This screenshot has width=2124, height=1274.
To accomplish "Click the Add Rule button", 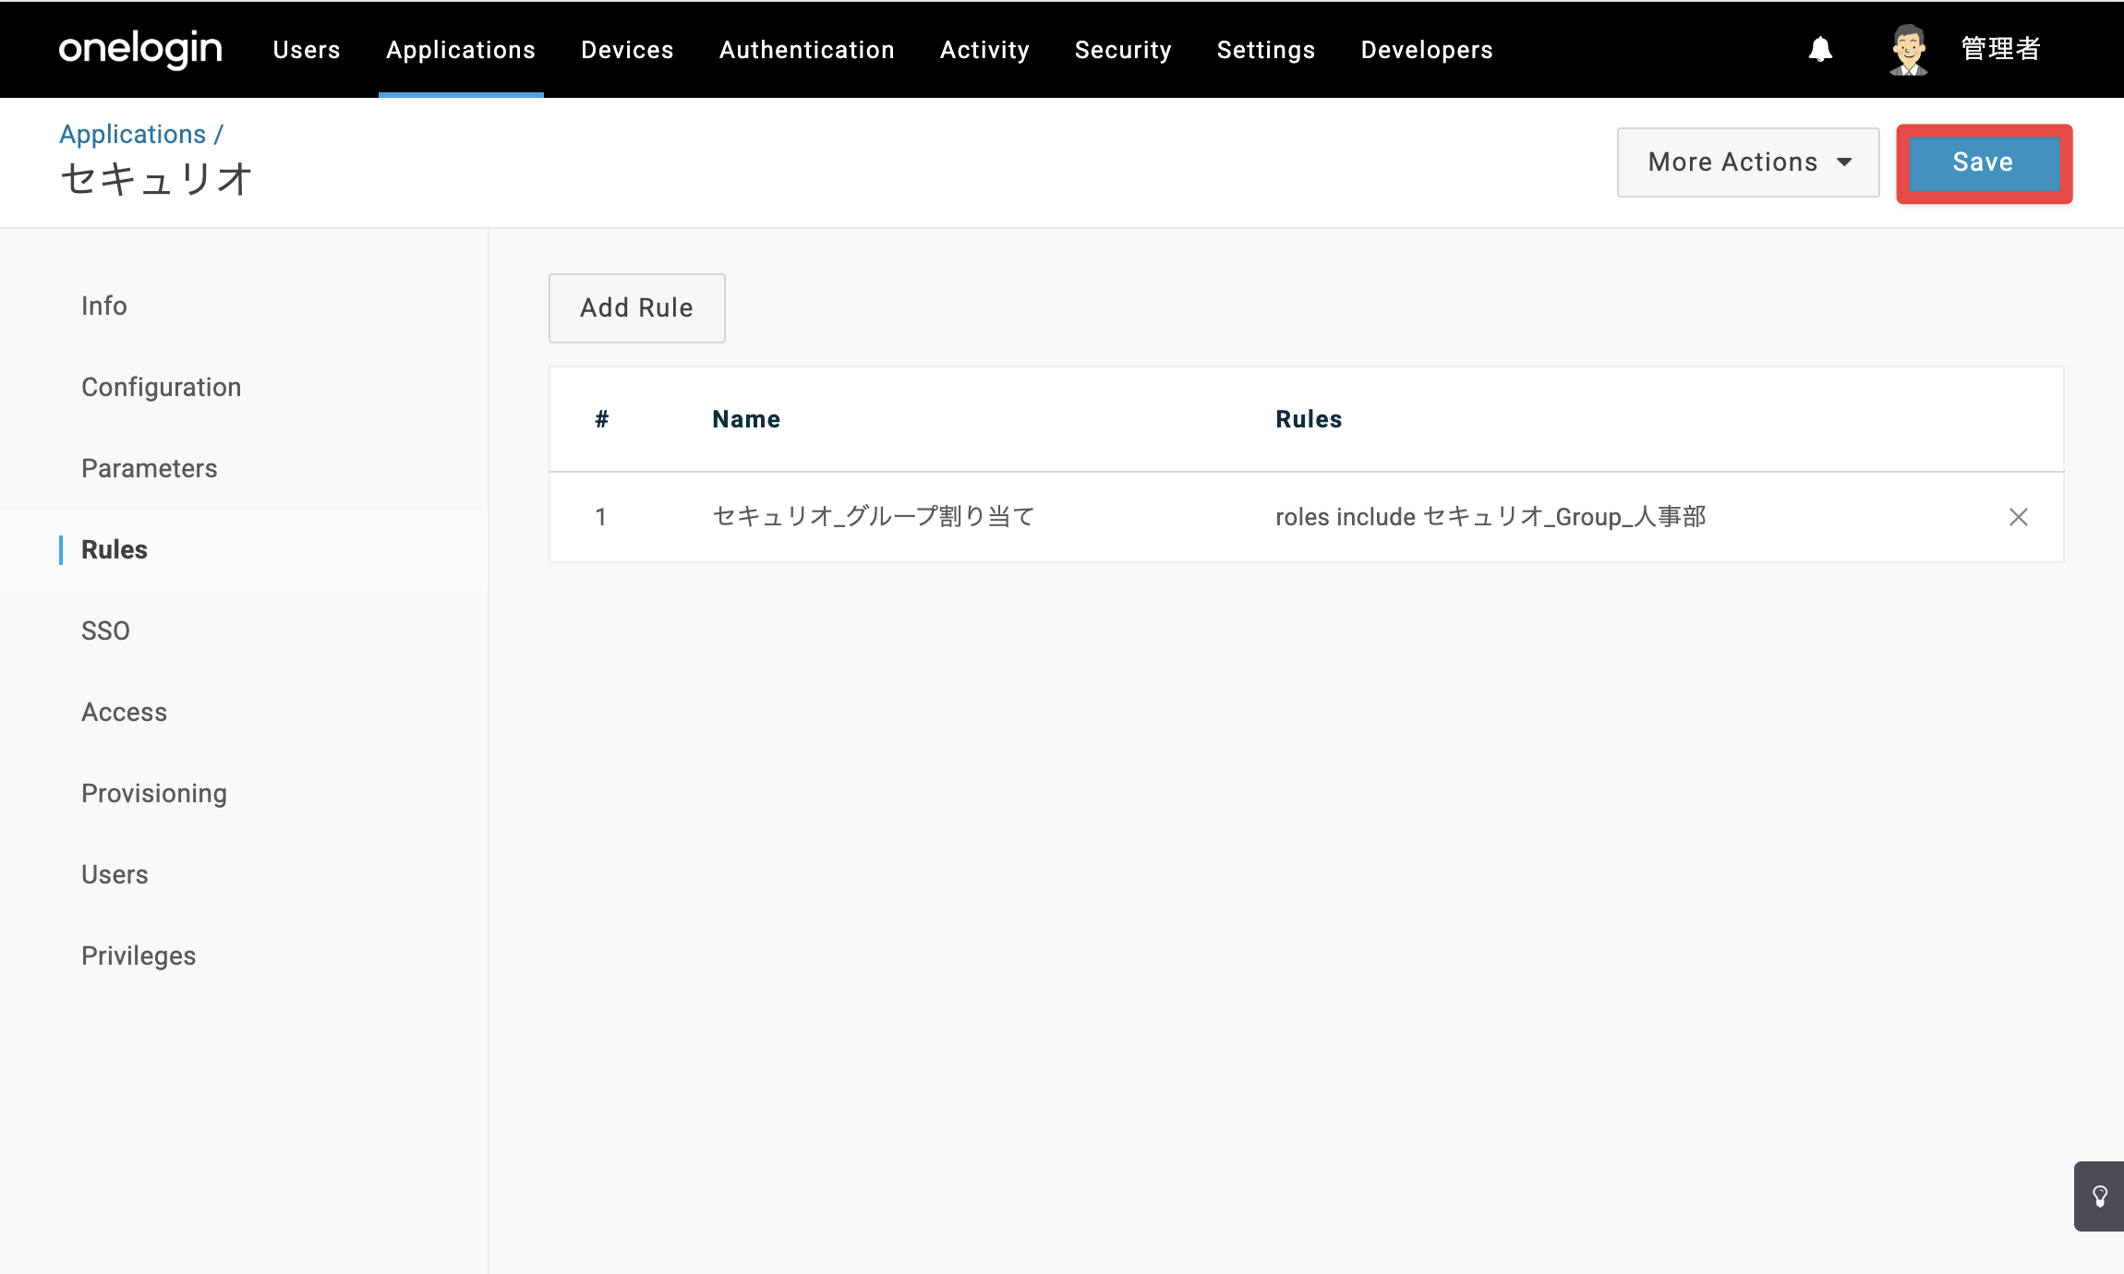I will (637, 308).
